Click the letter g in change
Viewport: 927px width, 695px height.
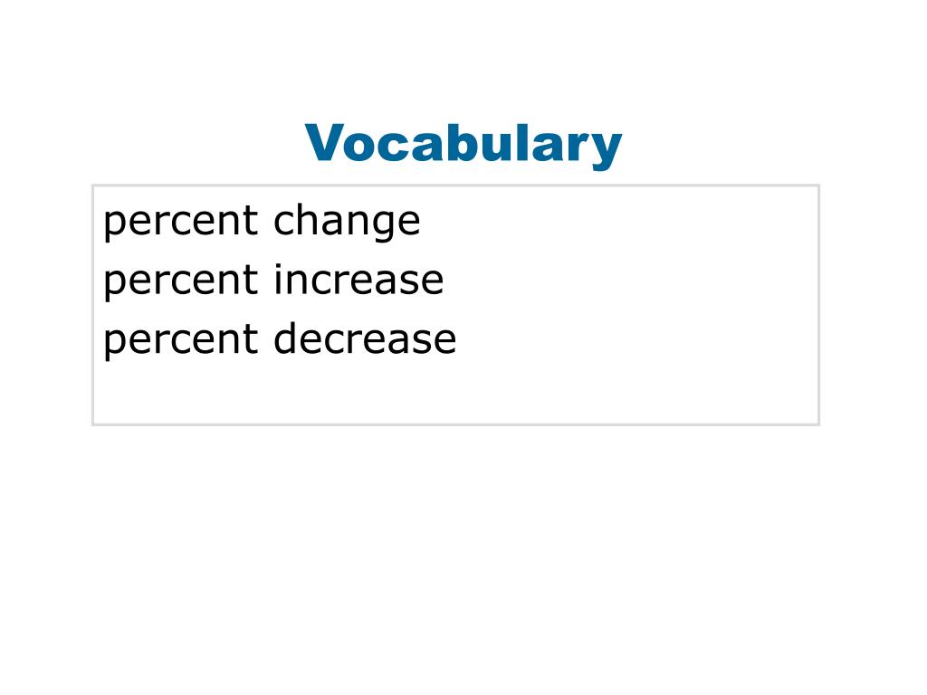(378, 226)
